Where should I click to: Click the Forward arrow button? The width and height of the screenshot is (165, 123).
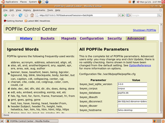coord(13,15)
